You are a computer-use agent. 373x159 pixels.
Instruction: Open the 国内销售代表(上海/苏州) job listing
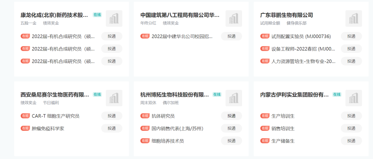(178, 128)
